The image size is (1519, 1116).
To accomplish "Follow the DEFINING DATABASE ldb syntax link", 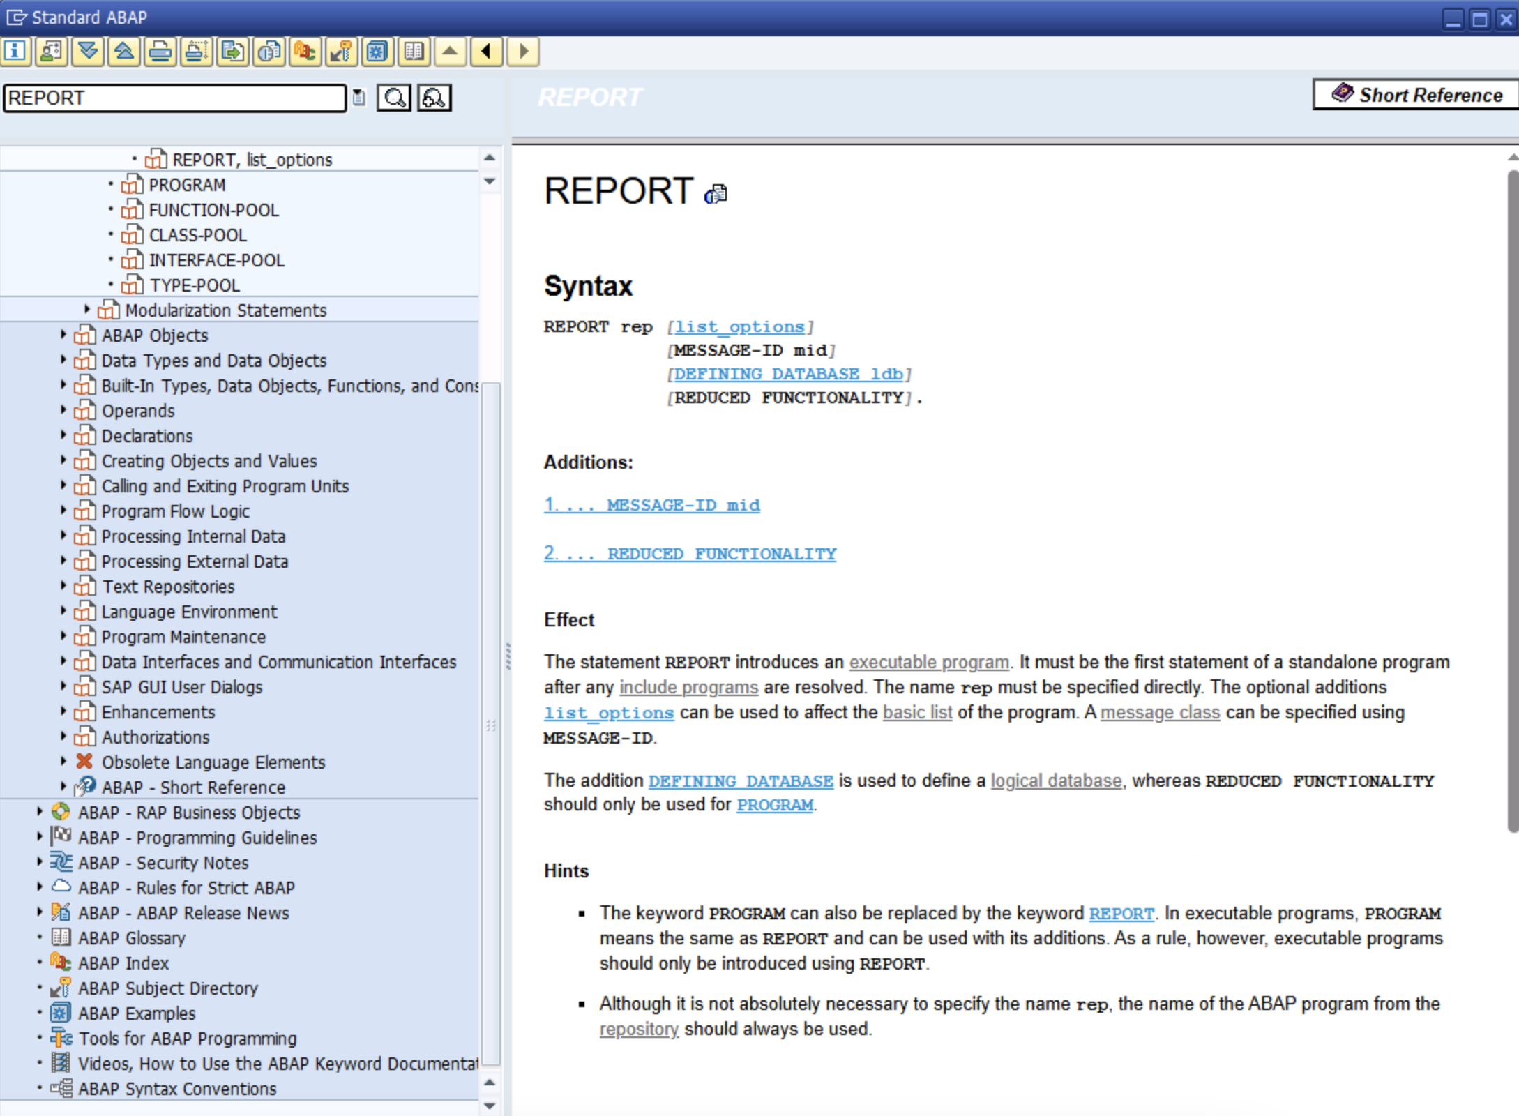I will (788, 374).
